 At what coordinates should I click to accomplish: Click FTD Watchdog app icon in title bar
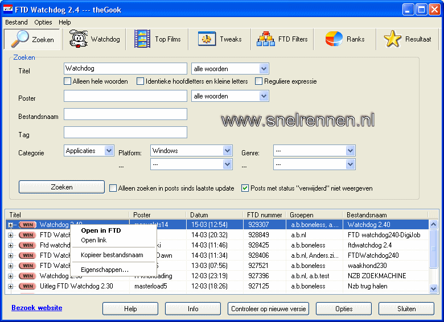7,9
